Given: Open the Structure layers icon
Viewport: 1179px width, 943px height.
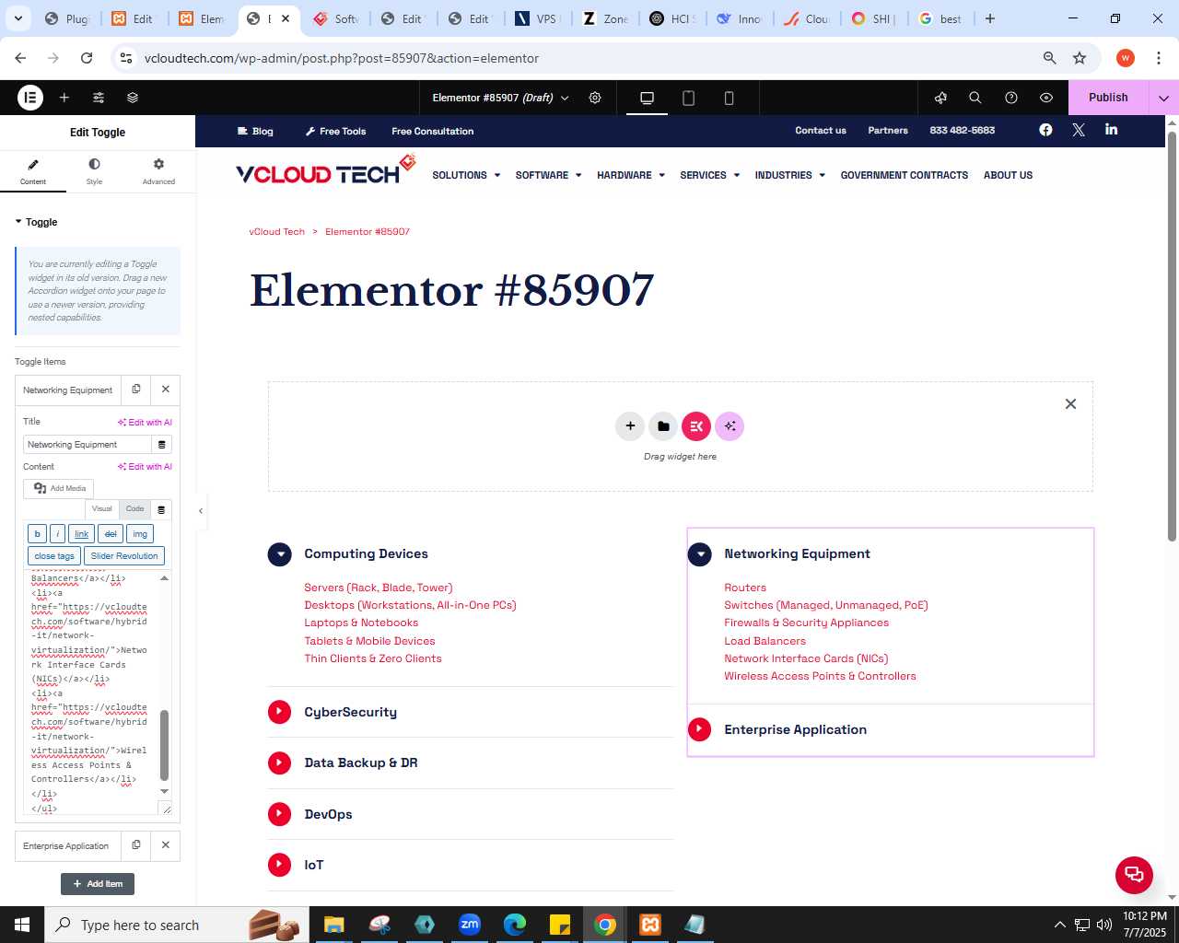Looking at the screenshot, I should point(133,98).
